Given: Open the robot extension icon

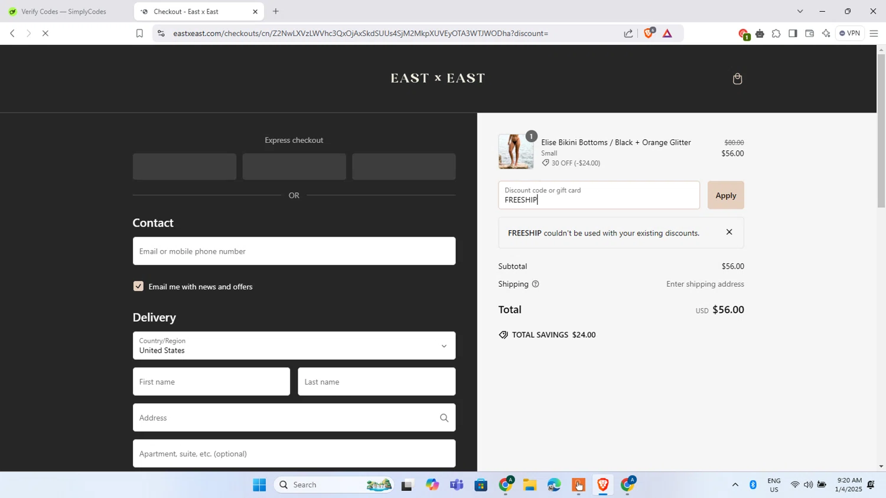Looking at the screenshot, I should (x=760, y=33).
